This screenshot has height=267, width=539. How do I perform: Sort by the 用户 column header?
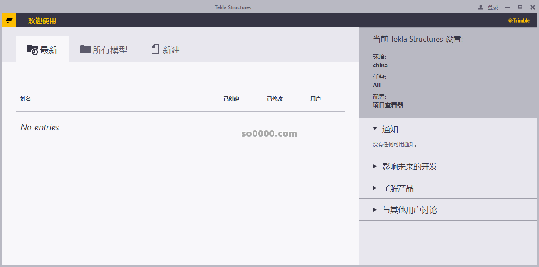[316, 99]
